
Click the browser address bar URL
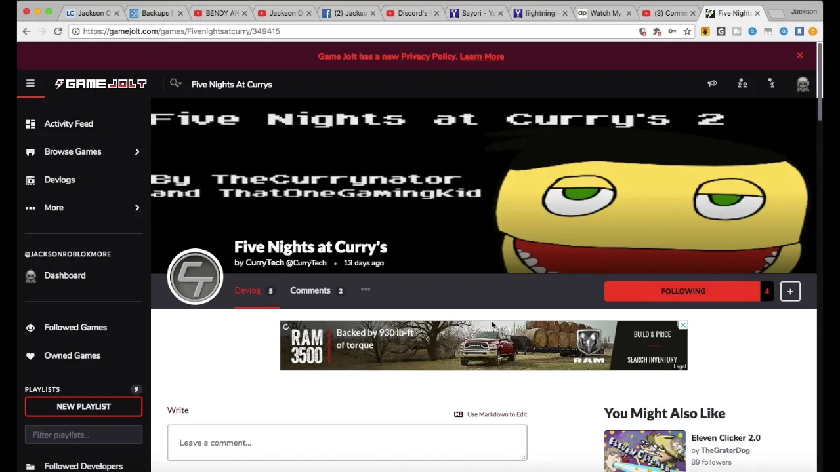pos(181,31)
